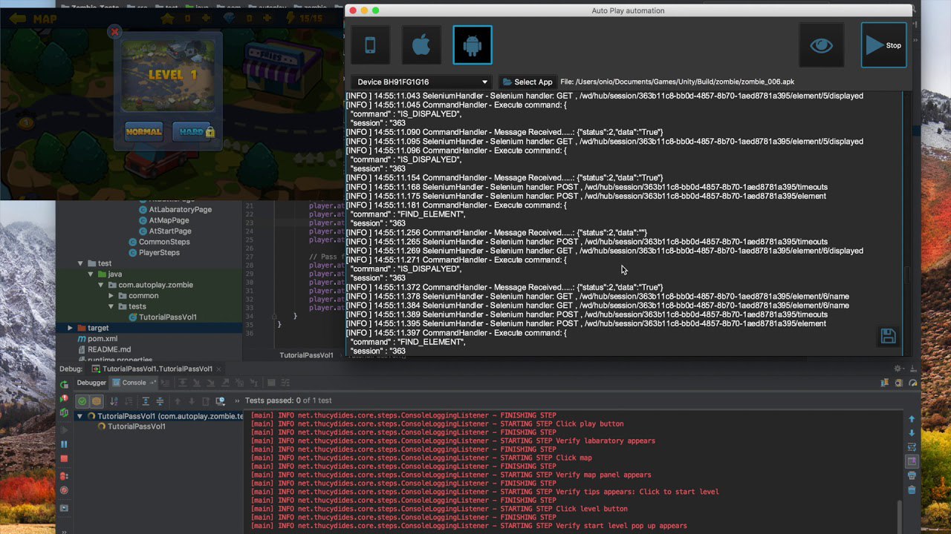Click the console Up the stack trace arrow
951x534 pixels.
[912, 419]
